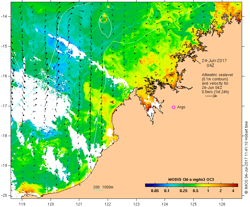This screenshot has height=207, width=250.
Task: Click the -15 latitude axis label
Action: 4,46
